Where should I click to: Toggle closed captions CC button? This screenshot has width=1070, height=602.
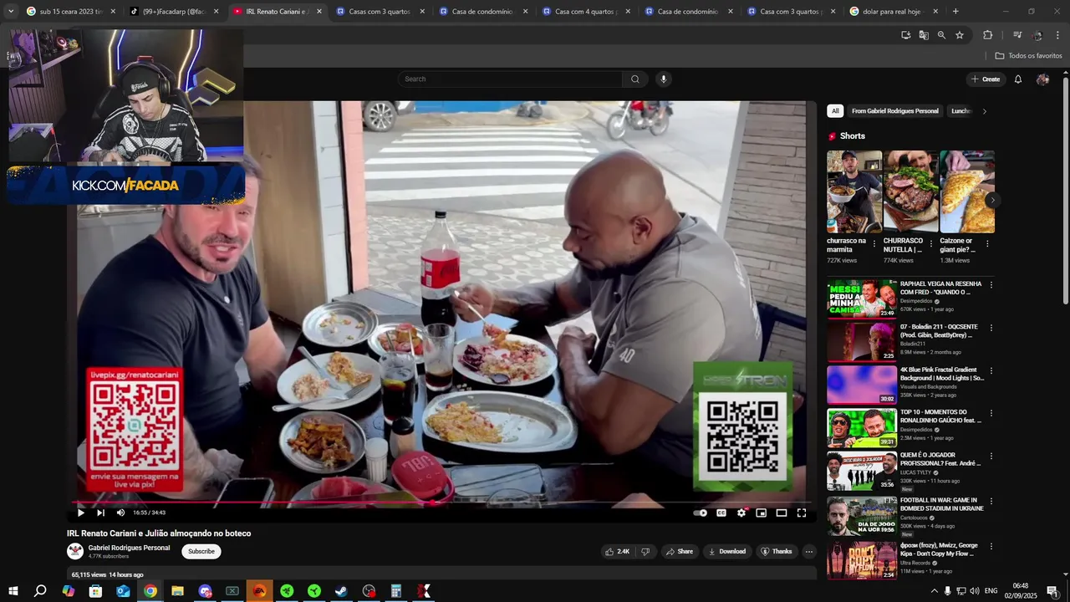721,513
